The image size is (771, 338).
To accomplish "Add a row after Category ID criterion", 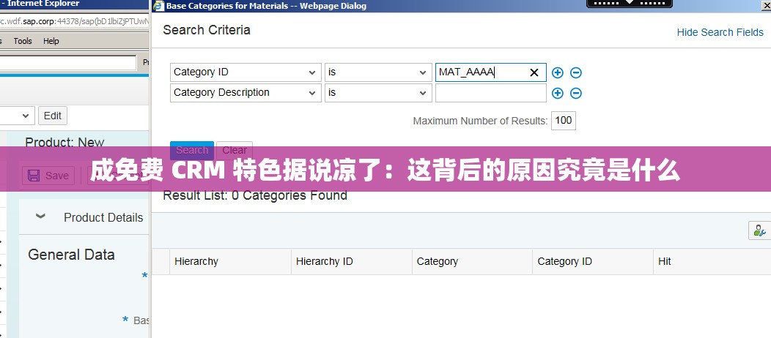I will tap(557, 72).
